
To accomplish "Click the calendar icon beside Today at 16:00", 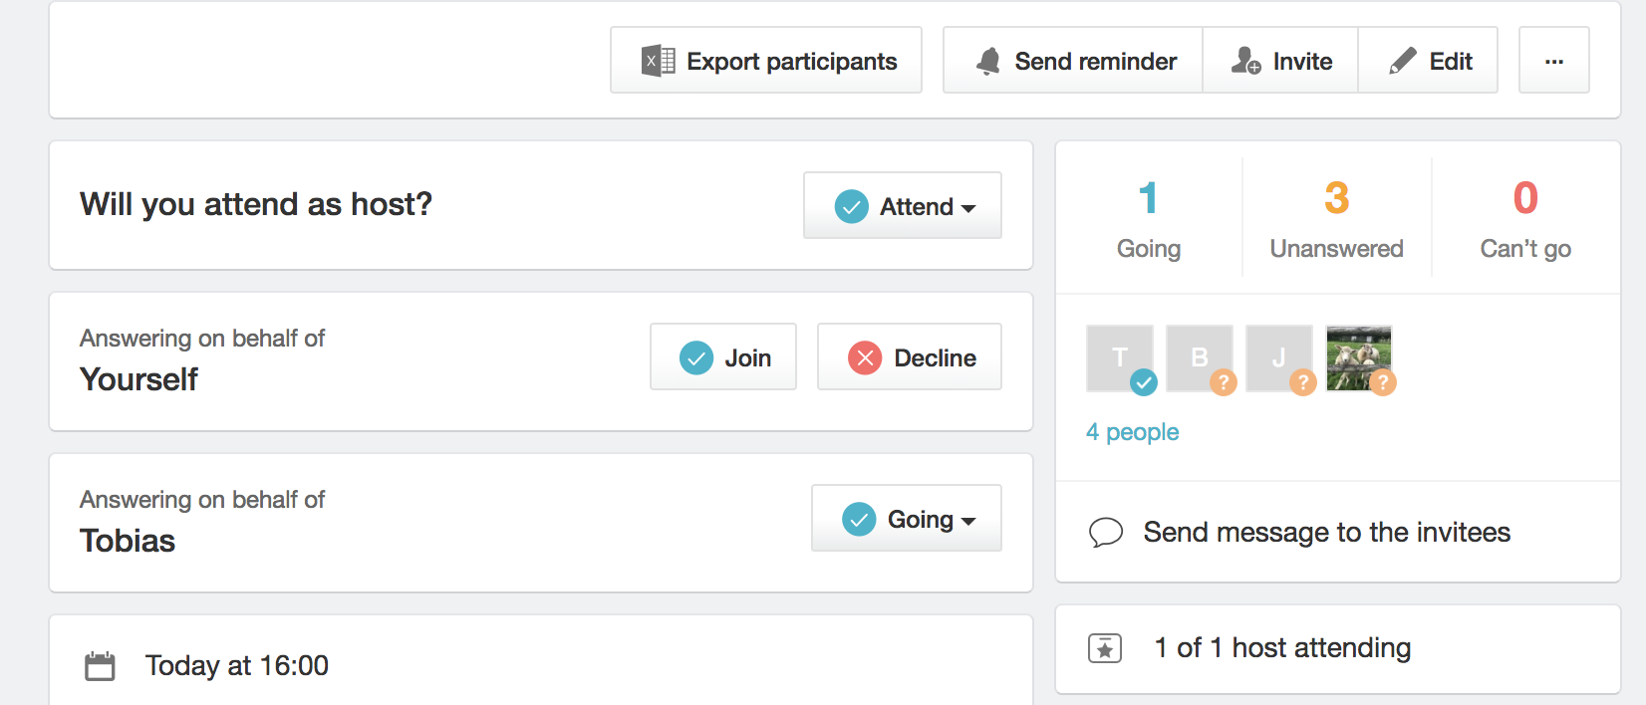I will (100, 666).
